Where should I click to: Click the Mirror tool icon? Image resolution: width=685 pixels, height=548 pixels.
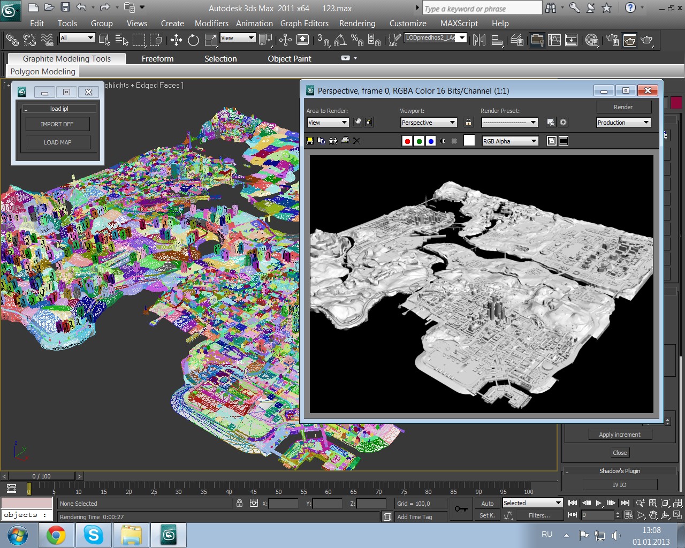point(479,40)
